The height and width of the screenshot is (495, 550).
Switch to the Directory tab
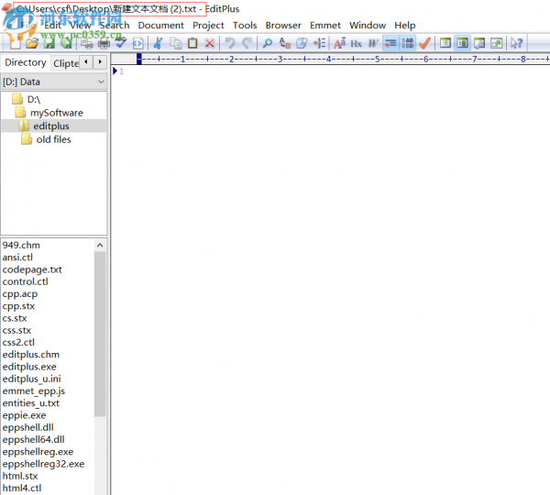[x=26, y=62]
